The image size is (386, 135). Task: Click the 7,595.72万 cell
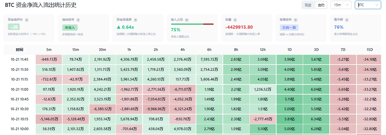(x=209, y=60)
